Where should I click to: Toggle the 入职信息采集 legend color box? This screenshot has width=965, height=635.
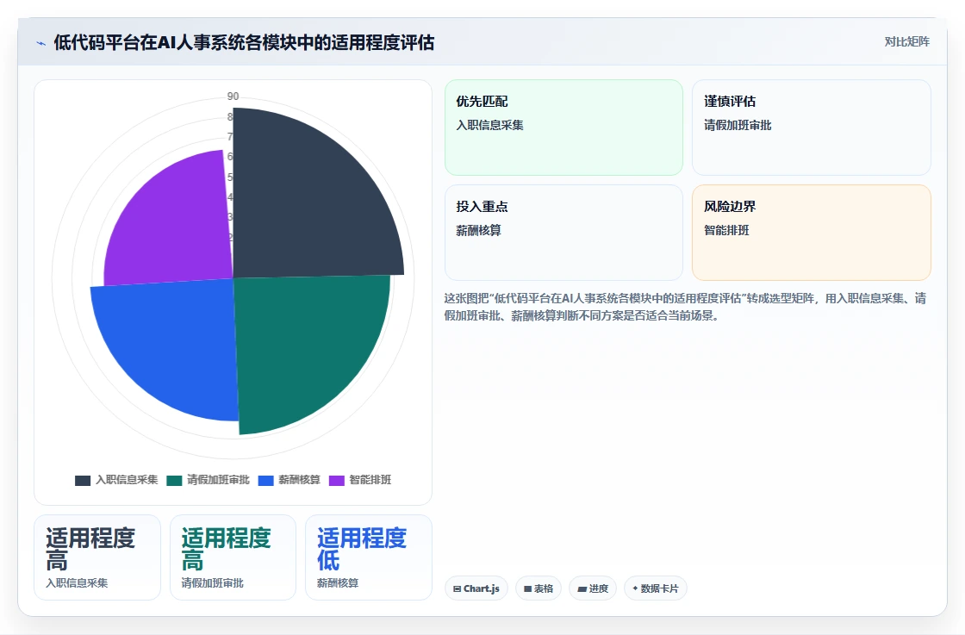[x=83, y=481]
